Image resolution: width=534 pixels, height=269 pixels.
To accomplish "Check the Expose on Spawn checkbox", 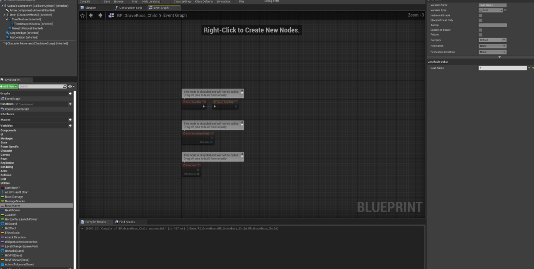I will (480, 30).
